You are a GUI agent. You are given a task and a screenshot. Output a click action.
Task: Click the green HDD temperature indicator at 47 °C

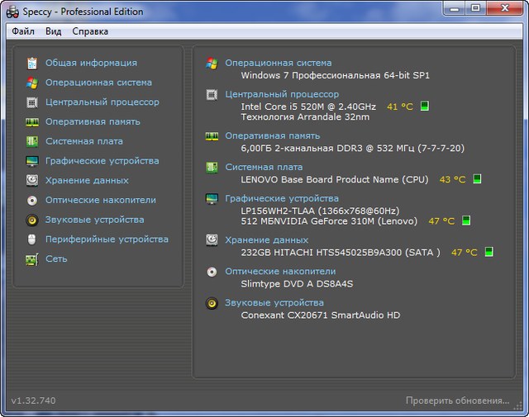(x=488, y=252)
